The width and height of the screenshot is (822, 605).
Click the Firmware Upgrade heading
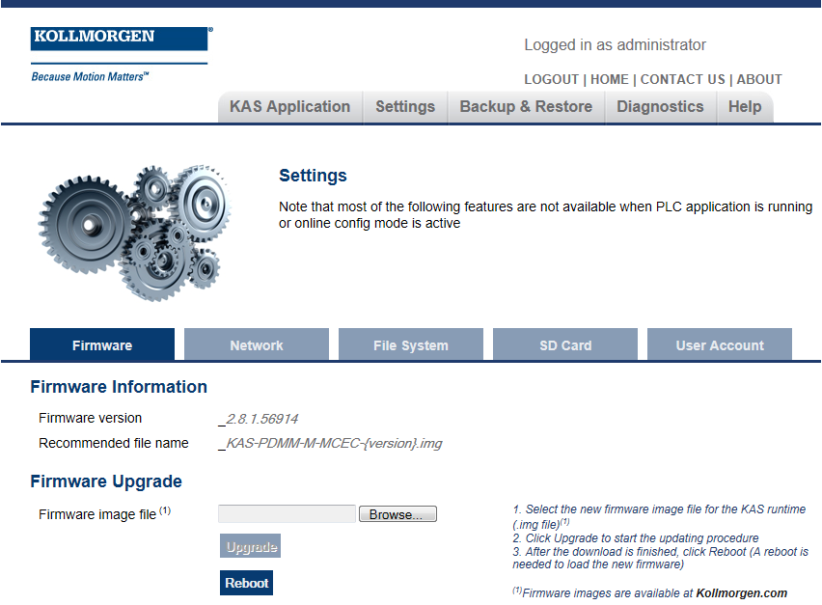[x=106, y=481]
